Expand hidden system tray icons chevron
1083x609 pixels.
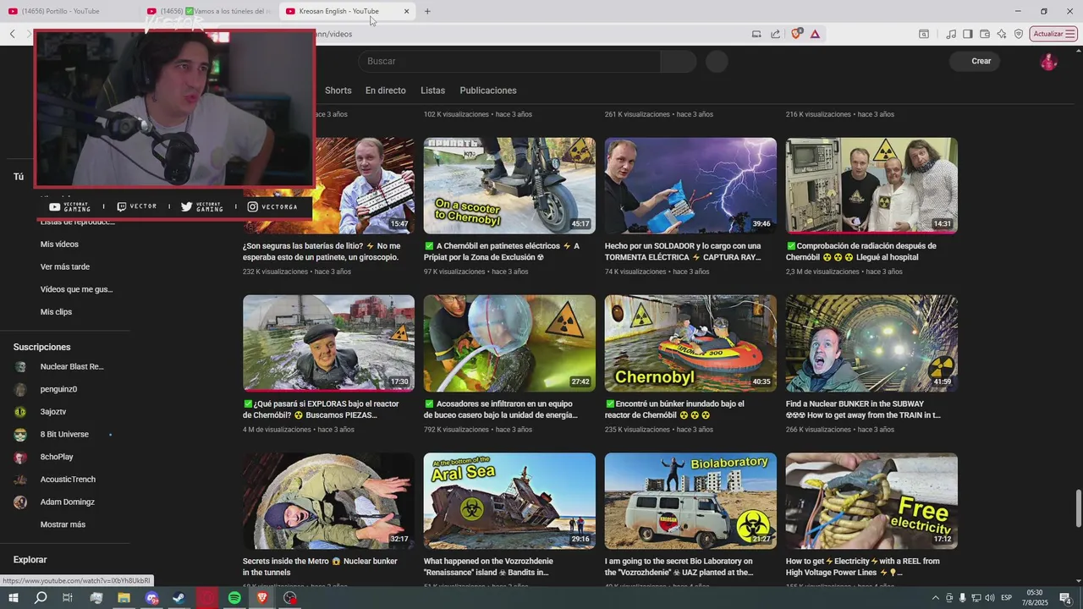(x=935, y=598)
